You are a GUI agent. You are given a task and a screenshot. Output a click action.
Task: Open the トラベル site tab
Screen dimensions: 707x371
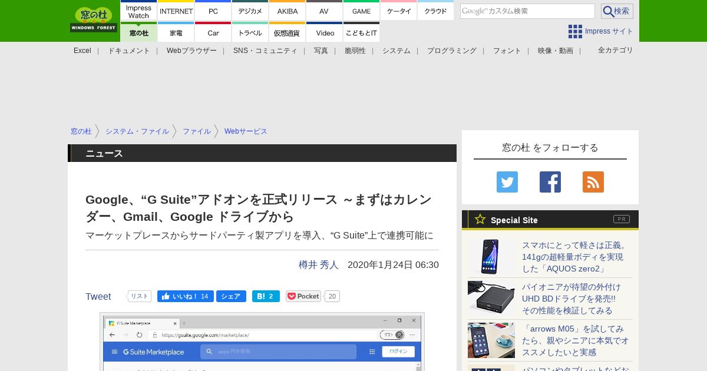tap(250, 32)
